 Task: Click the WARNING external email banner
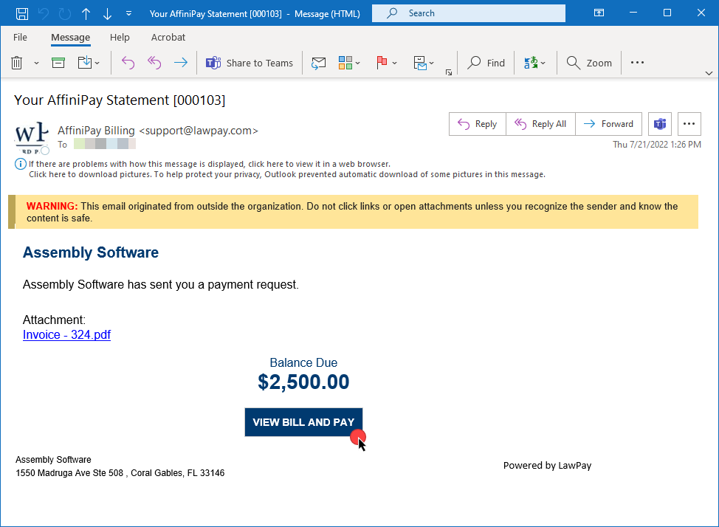(353, 212)
